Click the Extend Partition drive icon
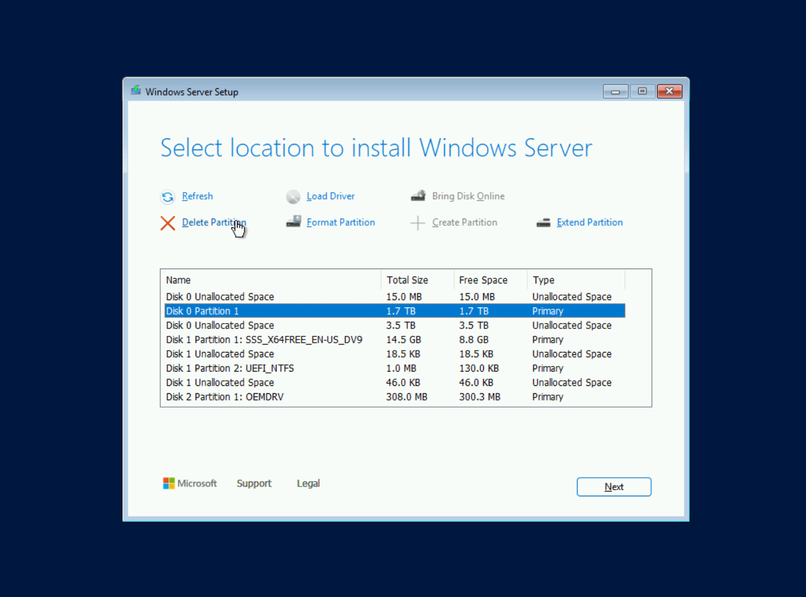The image size is (806, 597). tap(543, 223)
